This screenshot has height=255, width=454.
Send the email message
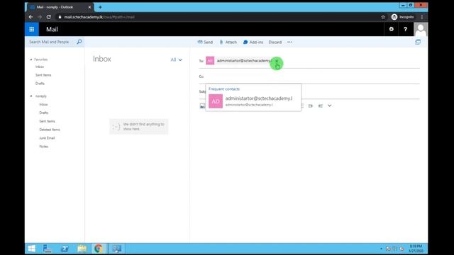point(205,42)
